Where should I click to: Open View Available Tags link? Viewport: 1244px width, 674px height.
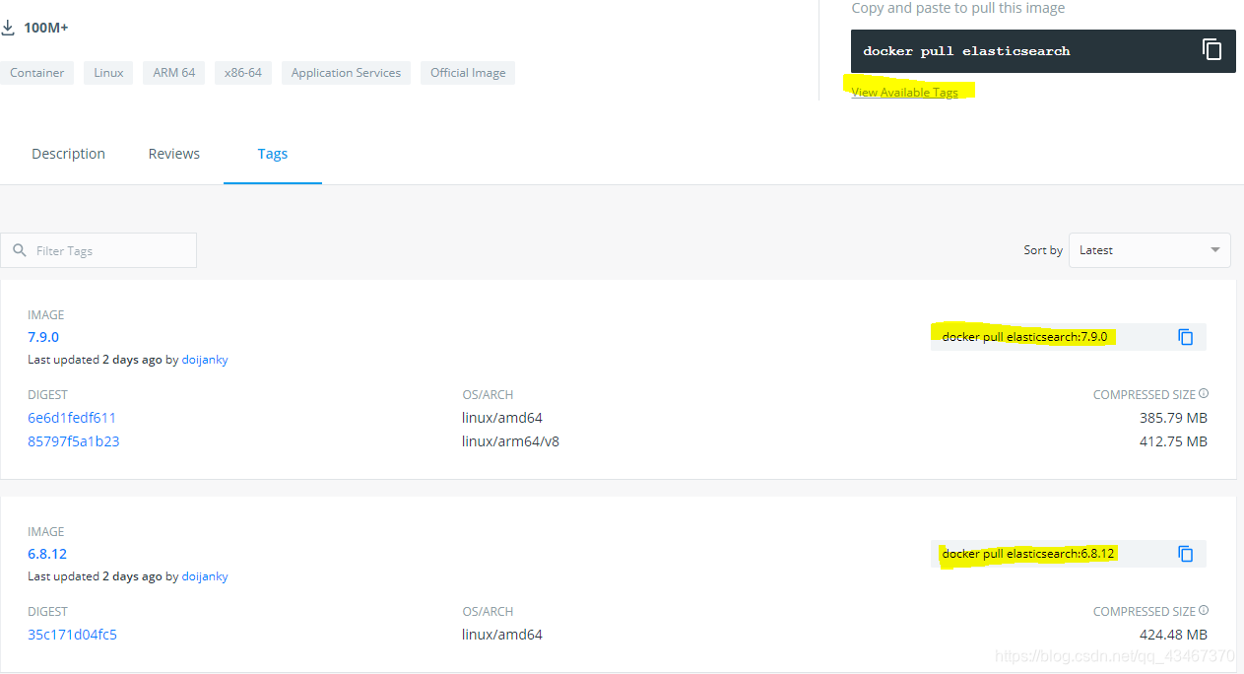coord(904,93)
